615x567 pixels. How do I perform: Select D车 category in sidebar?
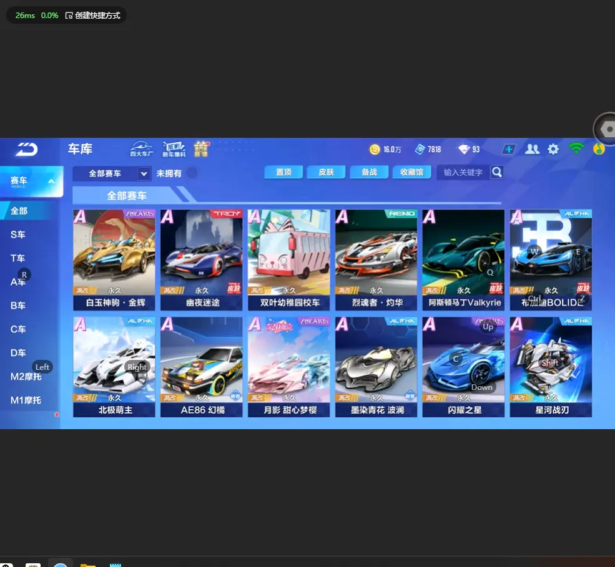[18, 352]
